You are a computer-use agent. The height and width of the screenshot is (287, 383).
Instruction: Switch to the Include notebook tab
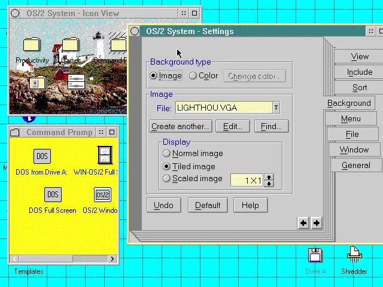click(x=360, y=72)
